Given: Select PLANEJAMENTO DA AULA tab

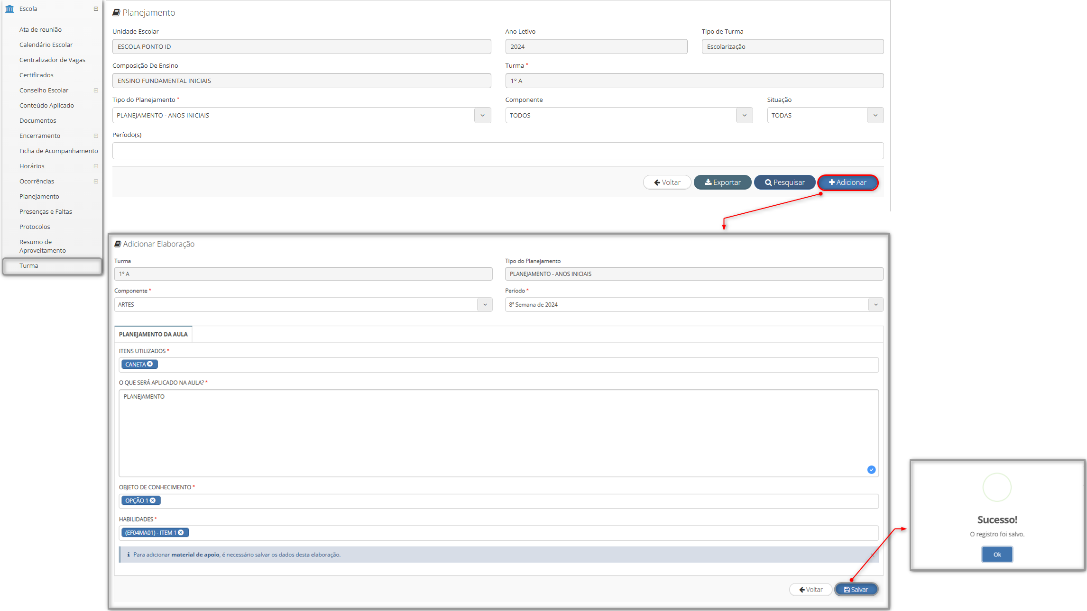Looking at the screenshot, I should click(153, 334).
